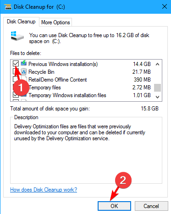Click the Disk Cleanup title bar drive icon

(8, 7)
